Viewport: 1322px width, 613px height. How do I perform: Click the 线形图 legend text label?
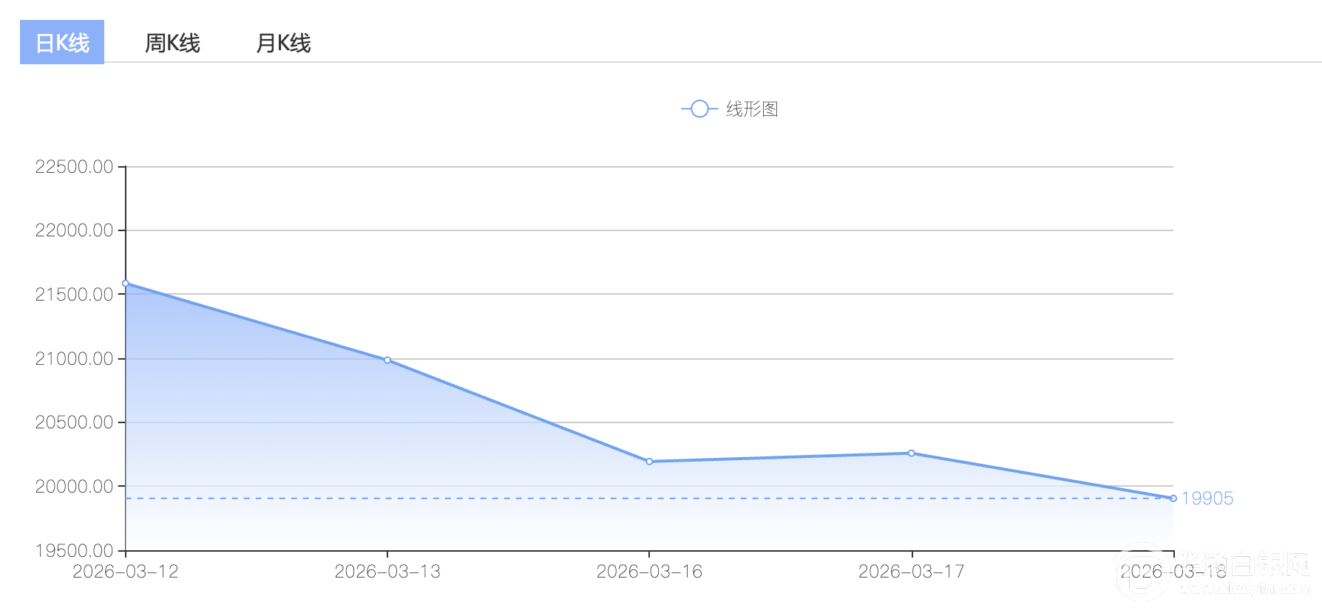[x=752, y=109]
